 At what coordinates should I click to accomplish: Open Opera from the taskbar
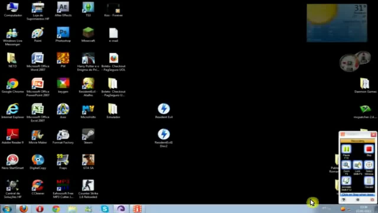40,209
